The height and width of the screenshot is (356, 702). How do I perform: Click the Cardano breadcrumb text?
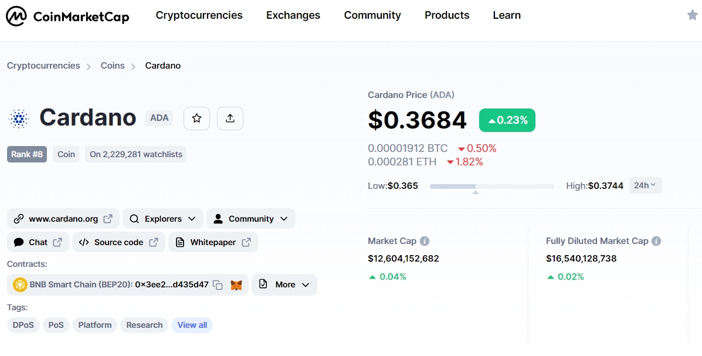(163, 66)
